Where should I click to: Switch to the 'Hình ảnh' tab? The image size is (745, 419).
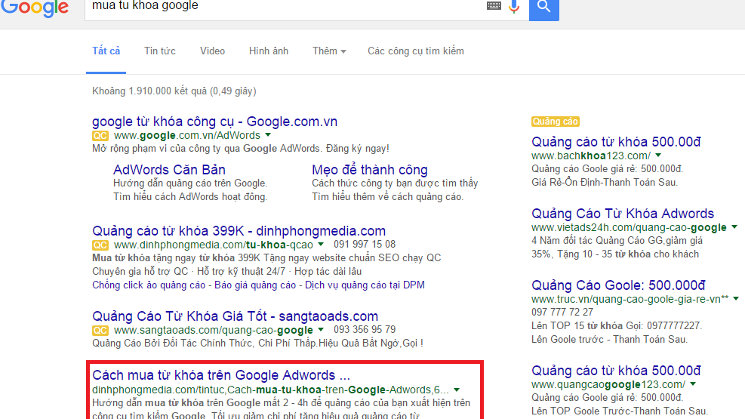coord(269,51)
